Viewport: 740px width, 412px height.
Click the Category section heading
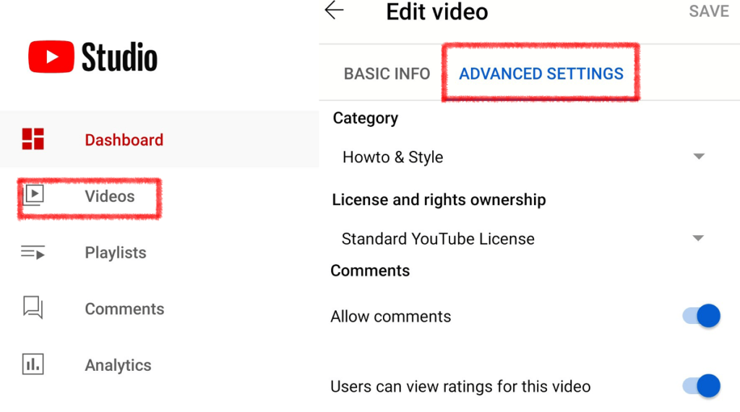(x=365, y=118)
